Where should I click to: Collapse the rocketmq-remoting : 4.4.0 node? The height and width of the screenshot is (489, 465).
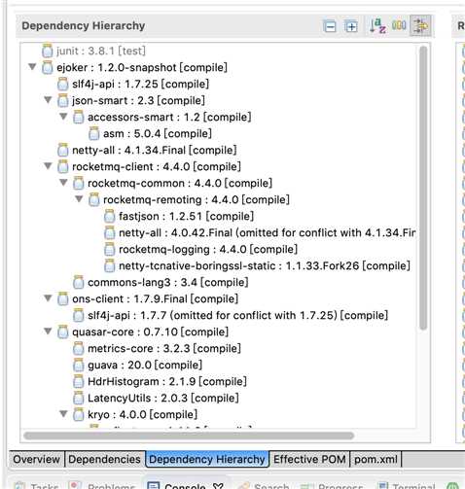coord(79,199)
